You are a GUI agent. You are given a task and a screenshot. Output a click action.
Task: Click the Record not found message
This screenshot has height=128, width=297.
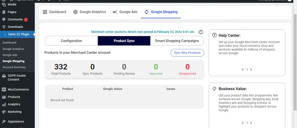62,100
